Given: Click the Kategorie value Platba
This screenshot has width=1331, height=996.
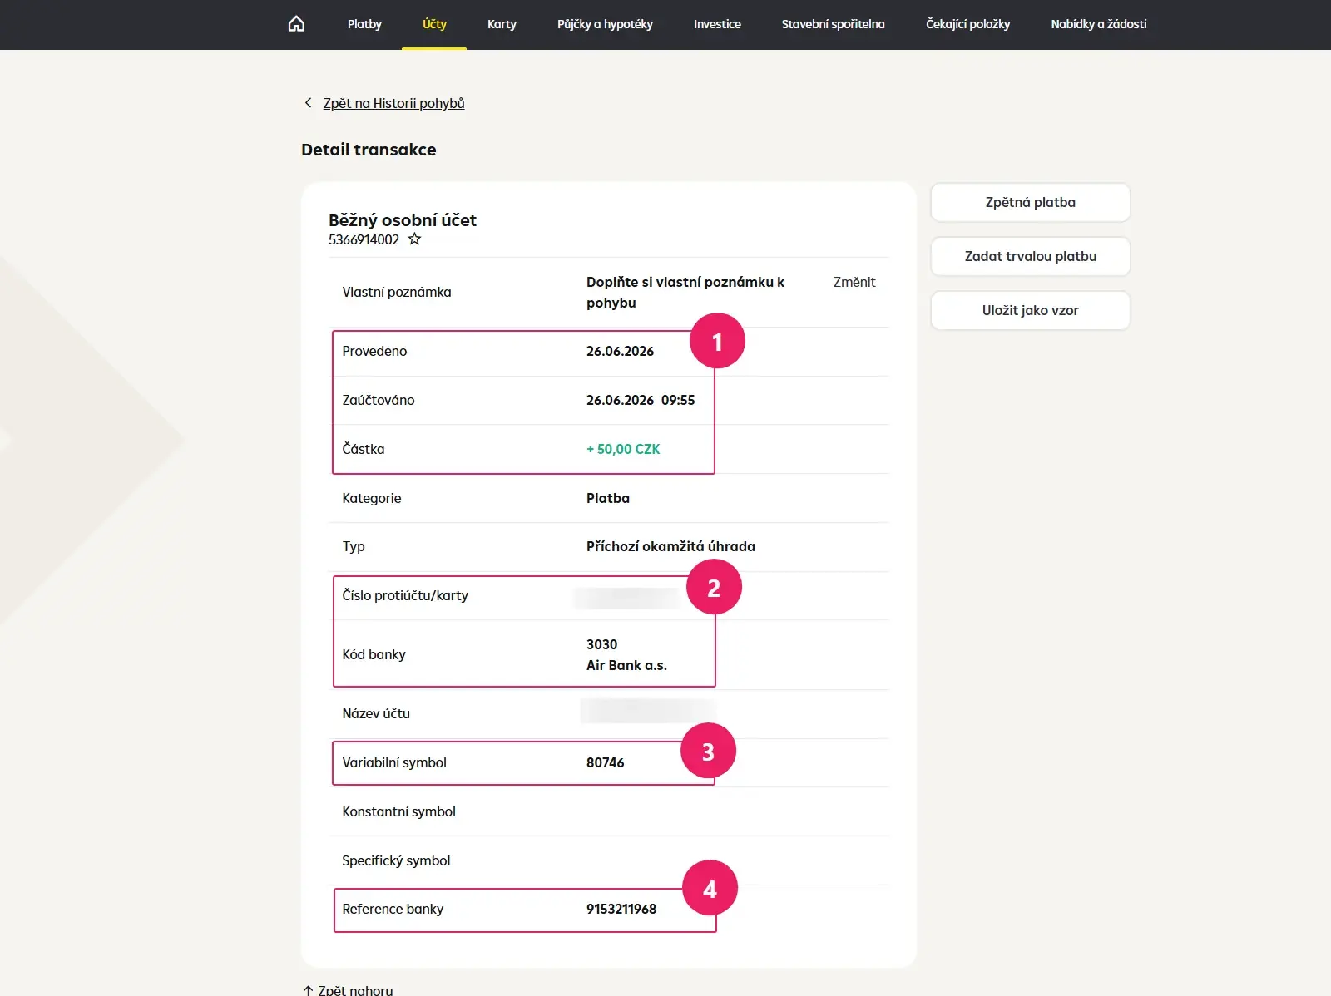Looking at the screenshot, I should [608, 498].
